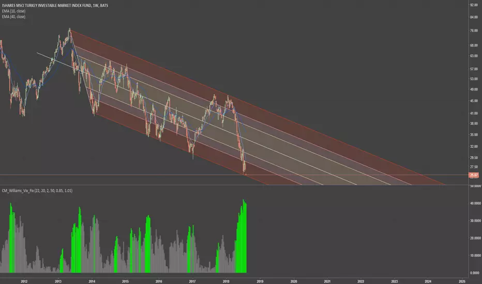Click the 27.50 price axis label
The image size is (482, 284).
(474, 167)
